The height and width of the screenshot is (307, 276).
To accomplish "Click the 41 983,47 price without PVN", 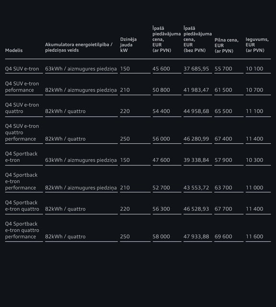I will click(x=196, y=90).
